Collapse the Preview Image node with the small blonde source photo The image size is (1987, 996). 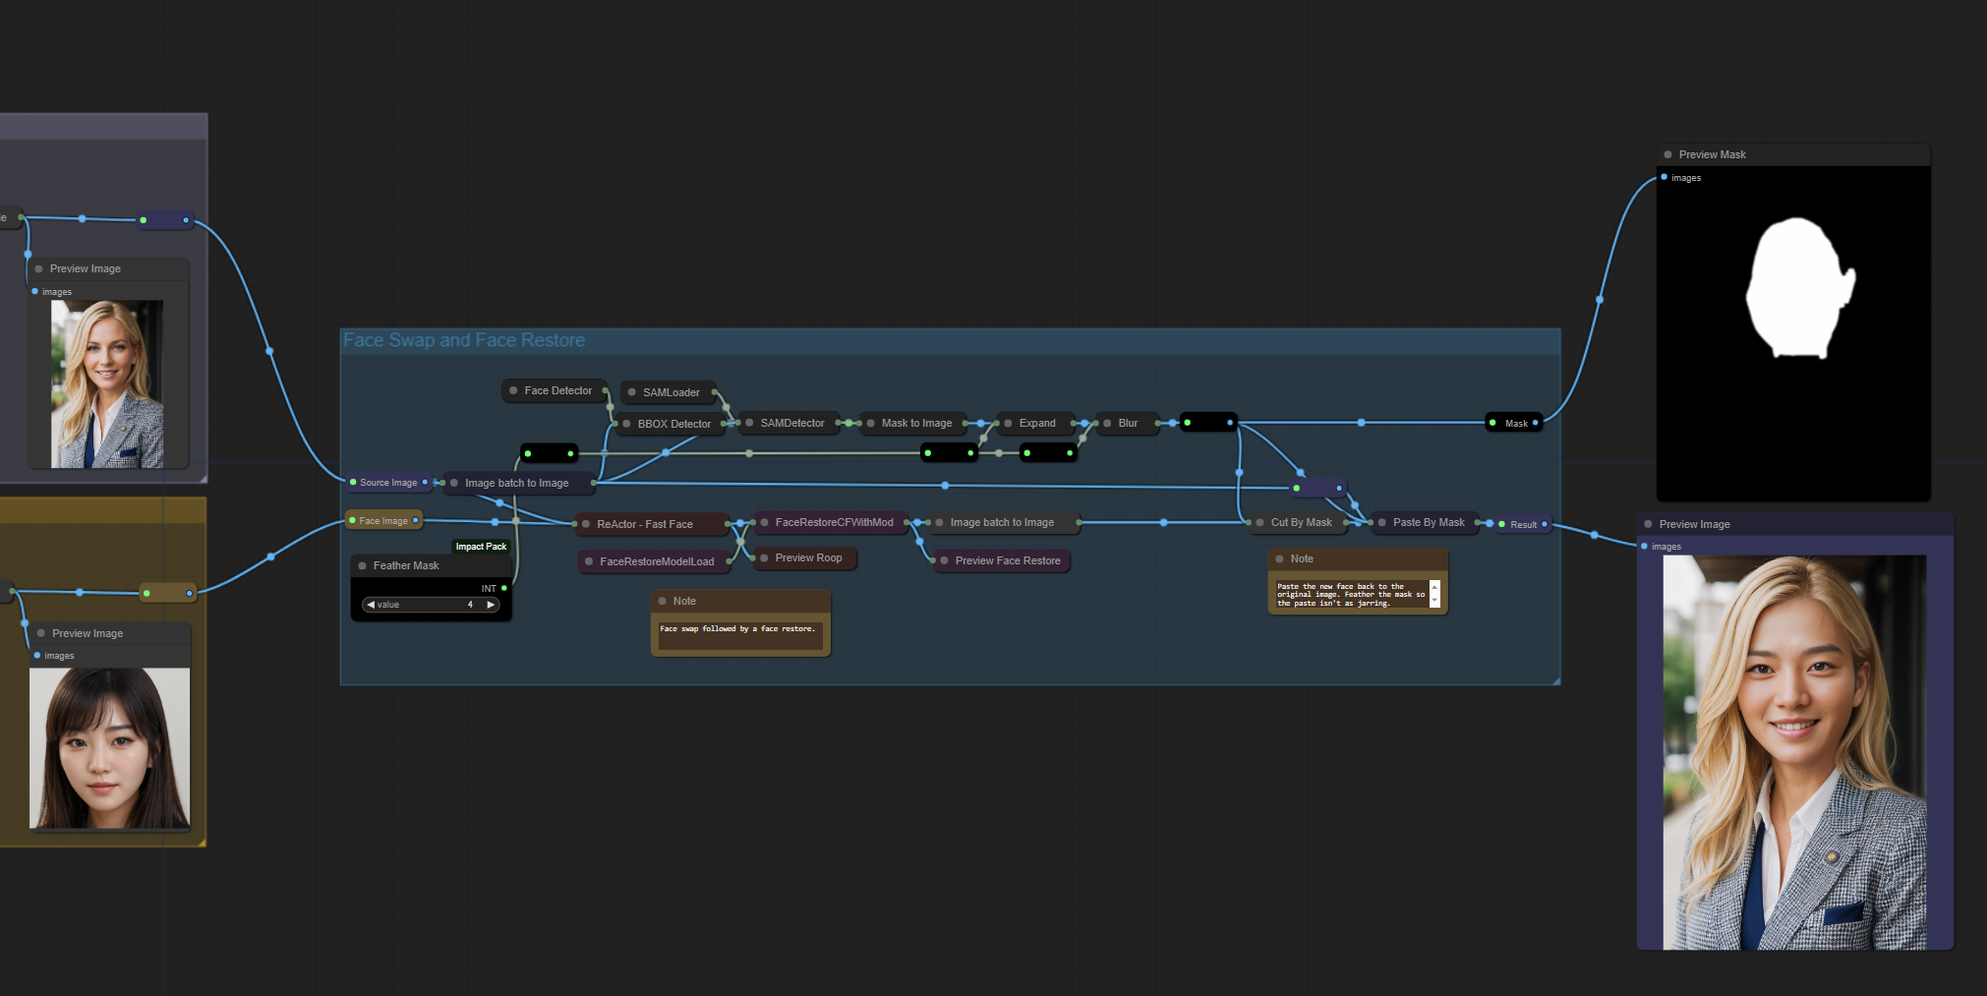(38, 268)
